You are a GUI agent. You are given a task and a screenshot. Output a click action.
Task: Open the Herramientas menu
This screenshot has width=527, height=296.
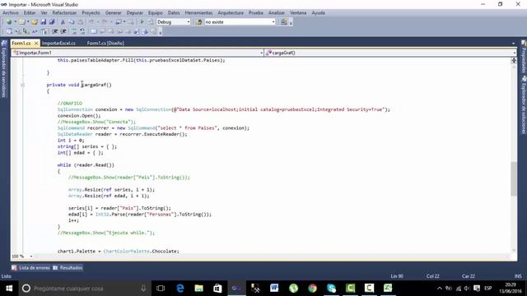pyautogui.click(x=198, y=13)
